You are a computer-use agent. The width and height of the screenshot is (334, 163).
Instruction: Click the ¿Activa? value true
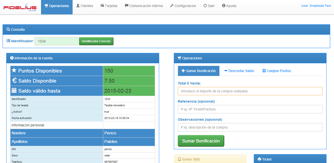(129, 112)
